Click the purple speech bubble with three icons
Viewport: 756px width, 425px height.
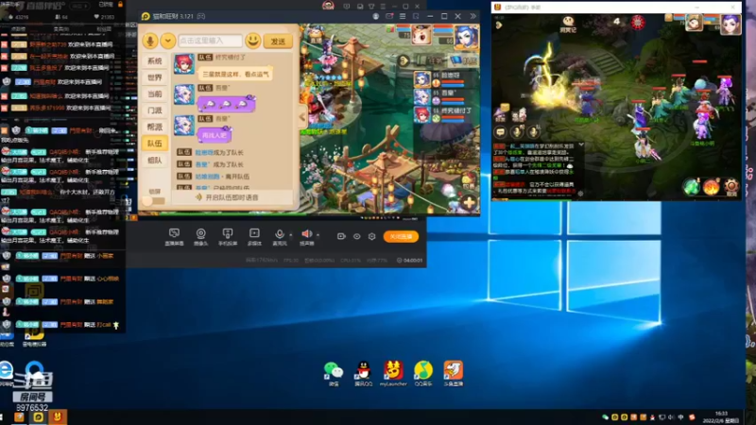pyautogui.click(x=226, y=104)
